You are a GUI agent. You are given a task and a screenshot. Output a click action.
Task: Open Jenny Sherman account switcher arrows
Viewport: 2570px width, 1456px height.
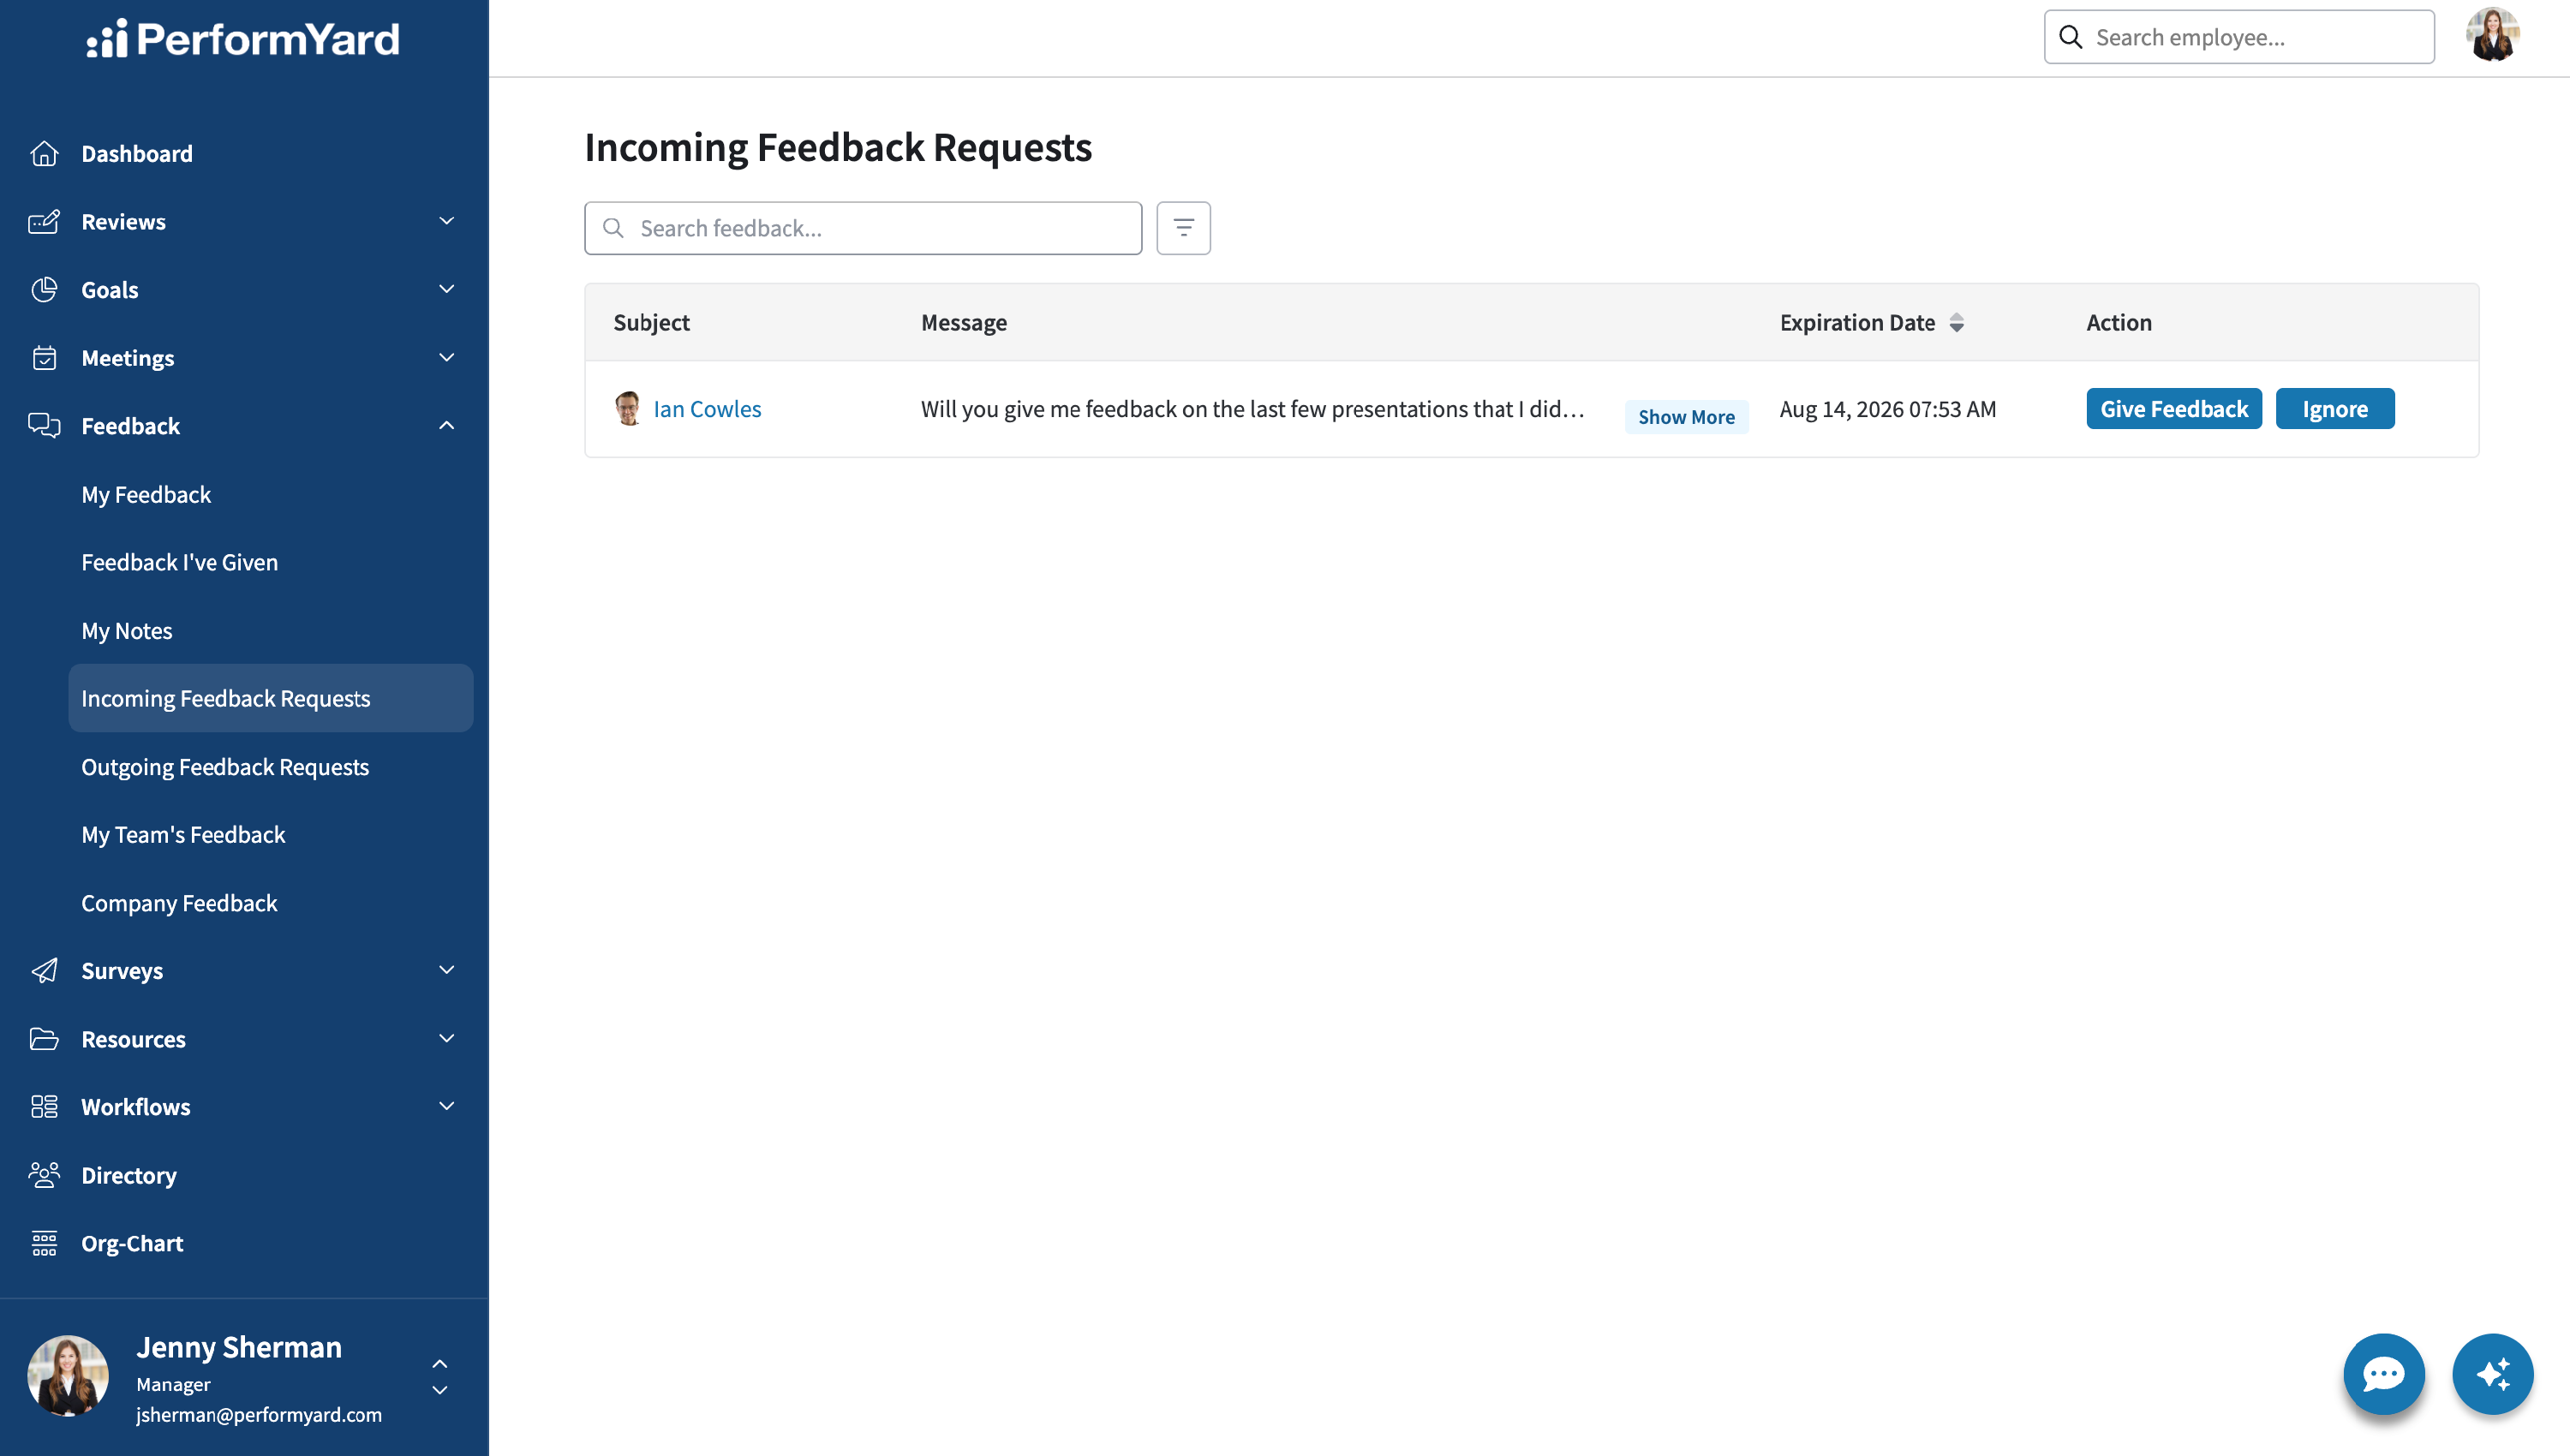(439, 1377)
